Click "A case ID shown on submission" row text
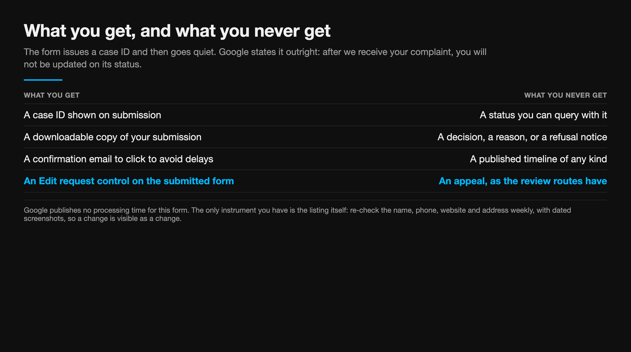The width and height of the screenshot is (631, 352). pos(93,115)
